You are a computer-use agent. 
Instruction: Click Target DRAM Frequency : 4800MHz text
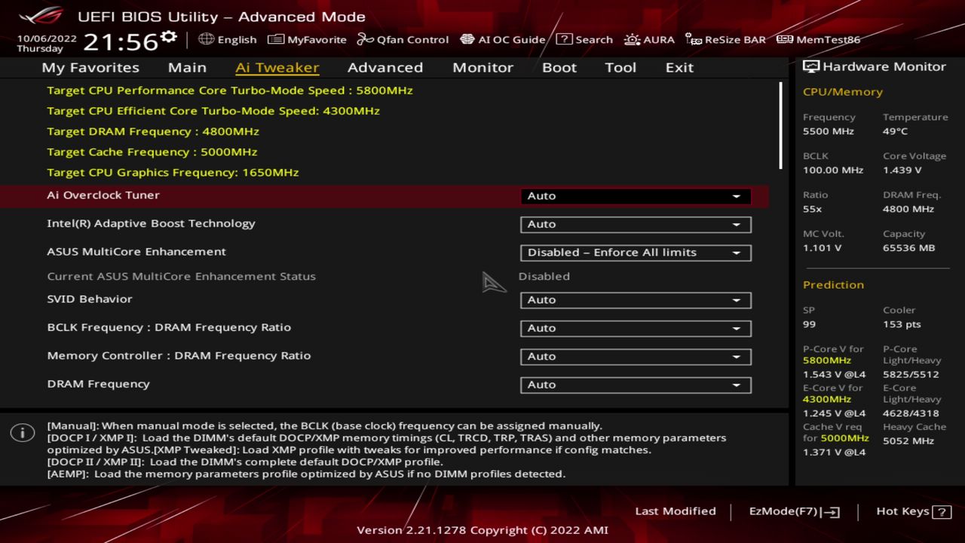pyautogui.click(x=153, y=131)
